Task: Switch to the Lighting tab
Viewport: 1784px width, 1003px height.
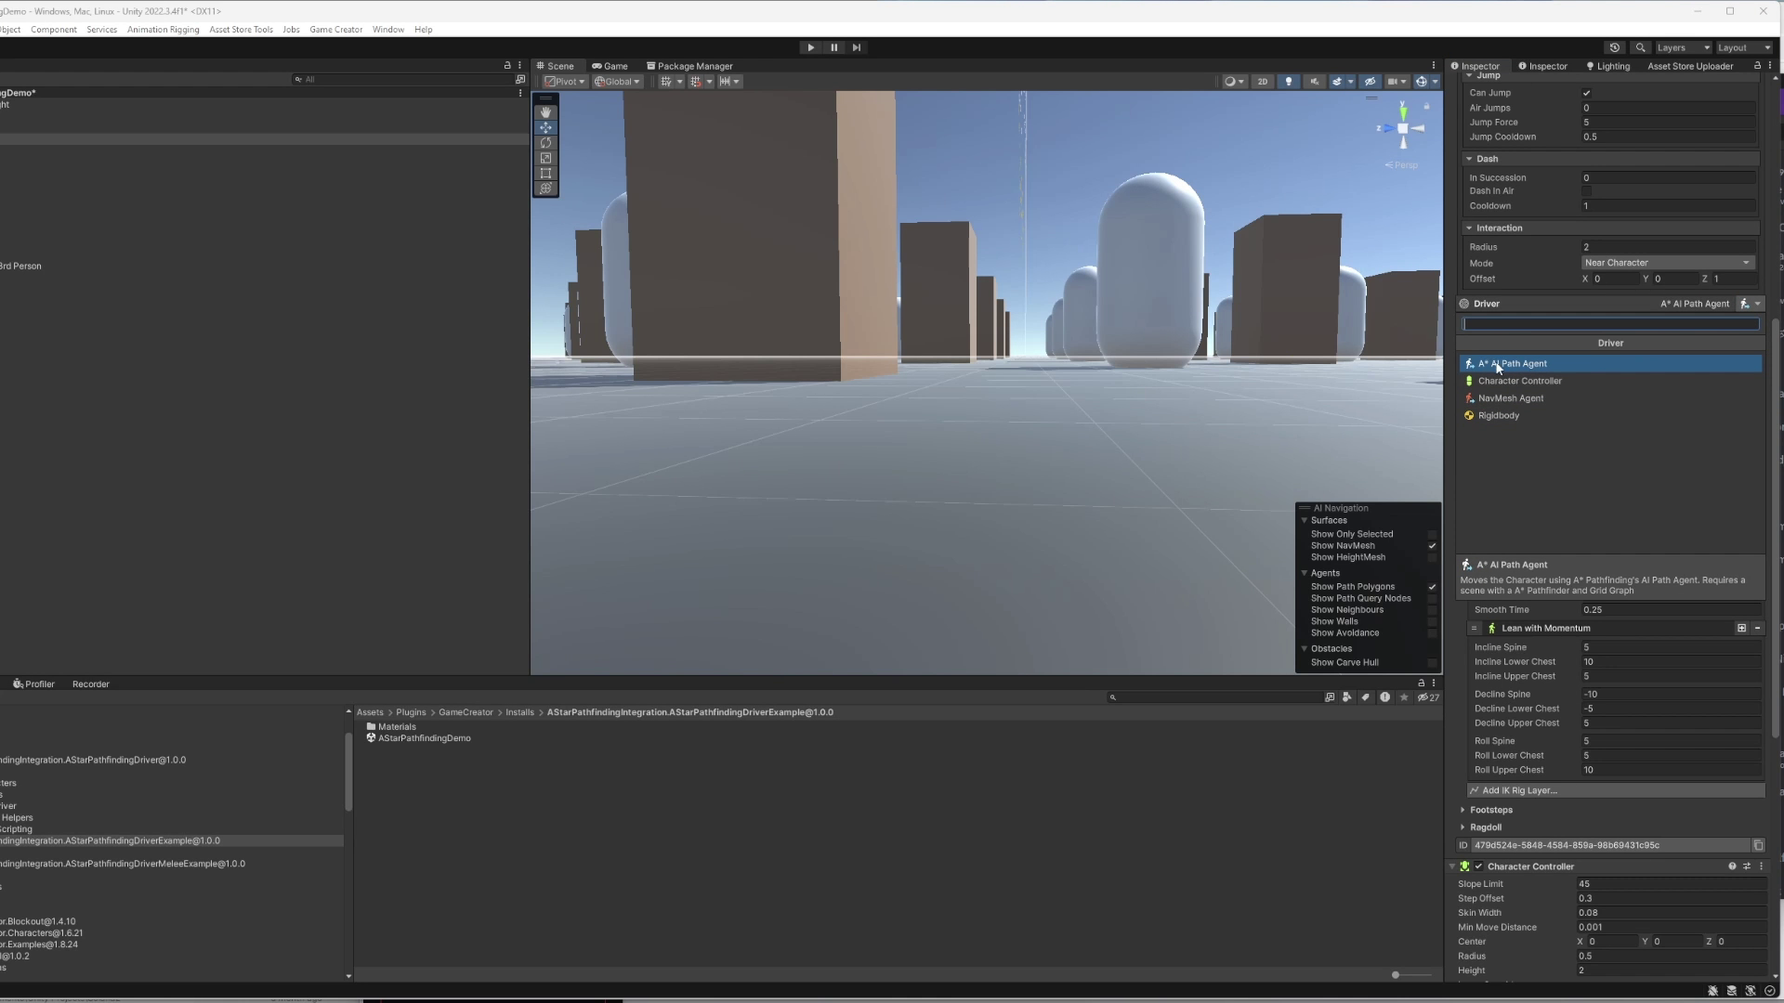Action: [x=1607, y=66]
